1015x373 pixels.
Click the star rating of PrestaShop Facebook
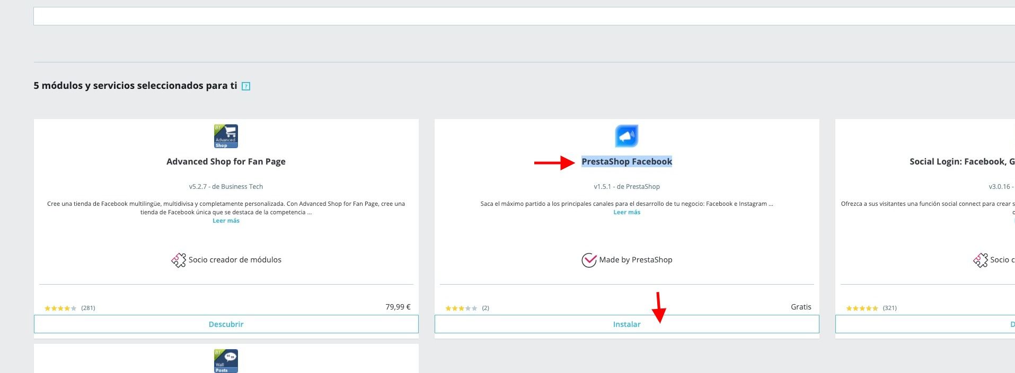pyautogui.click(x=461, y=308)
